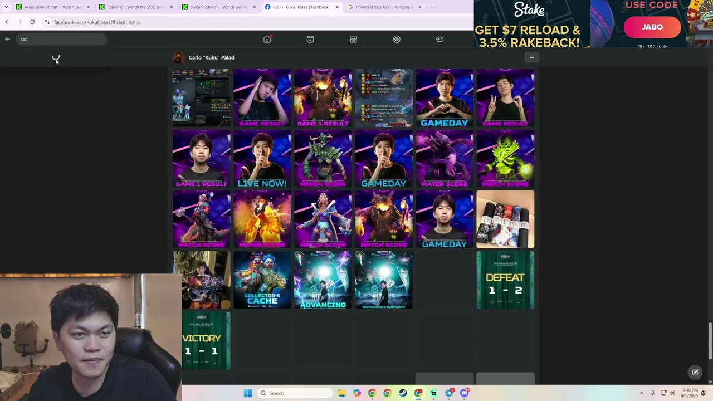
Task: Close the SlyKane Stream tab
Action: (255, 7)
